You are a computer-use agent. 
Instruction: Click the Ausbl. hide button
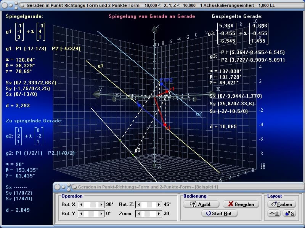coord(201,204)
